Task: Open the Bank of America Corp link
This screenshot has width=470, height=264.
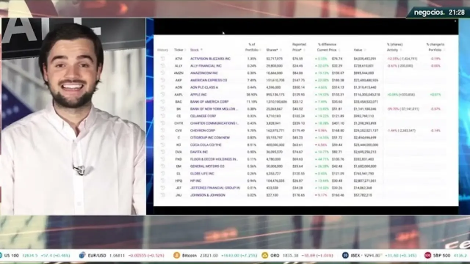Action: coord(209,102)
